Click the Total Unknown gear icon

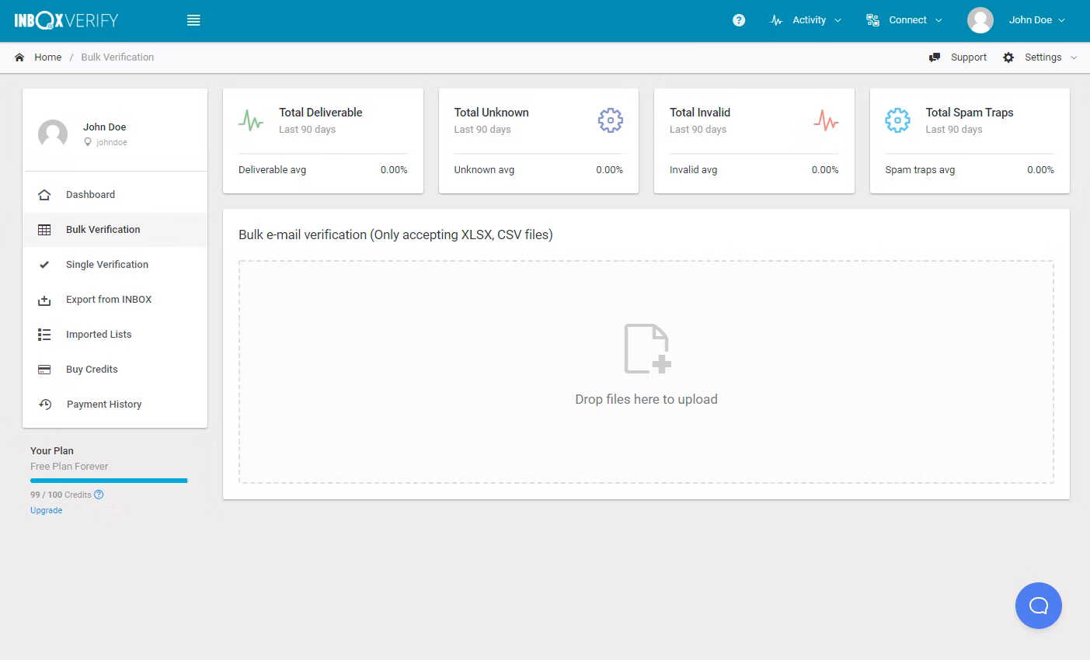click(611, 120)
